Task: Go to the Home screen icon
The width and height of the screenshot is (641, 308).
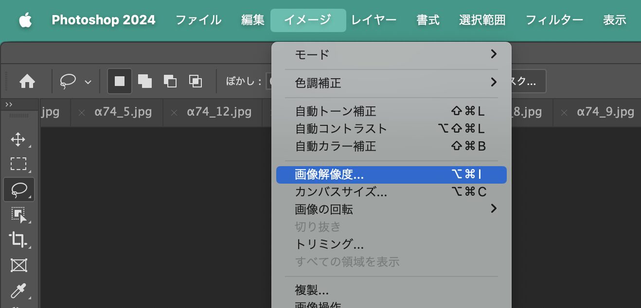Action: [27, 81]
